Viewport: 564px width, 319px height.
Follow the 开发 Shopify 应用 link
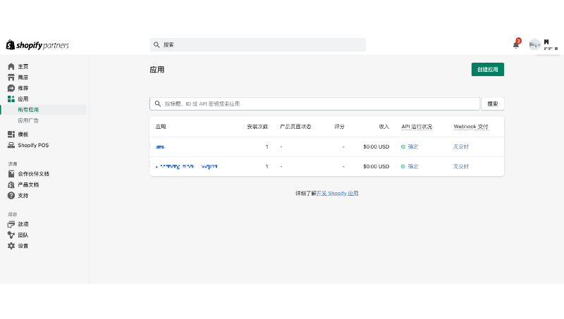click(x=337, y=193)
